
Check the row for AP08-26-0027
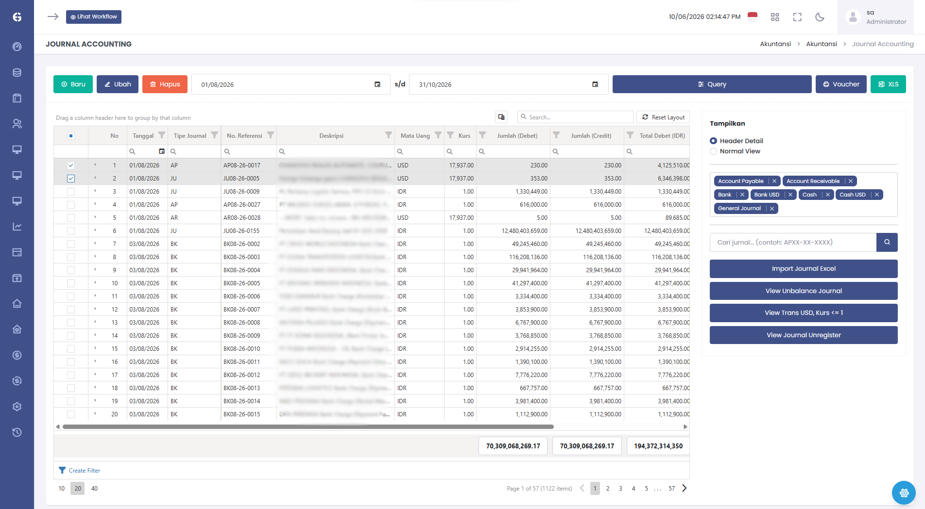pos(71,205)
